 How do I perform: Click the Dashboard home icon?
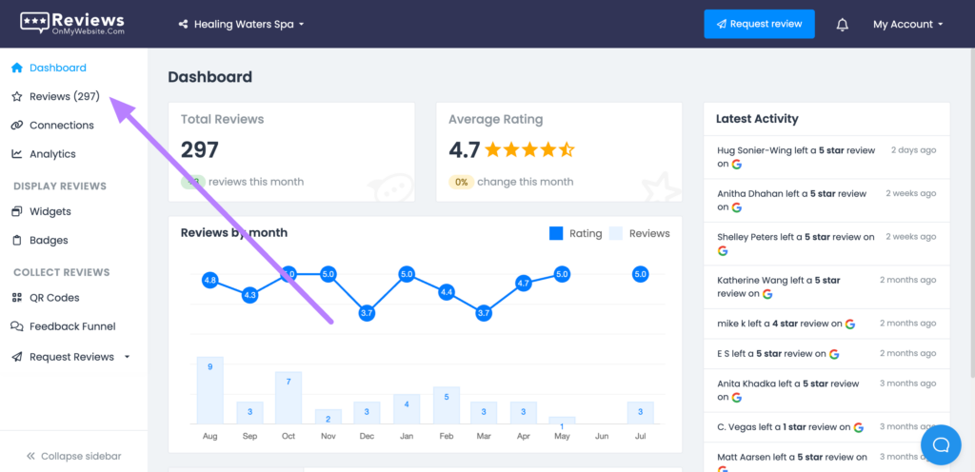[x=17, y=68]
